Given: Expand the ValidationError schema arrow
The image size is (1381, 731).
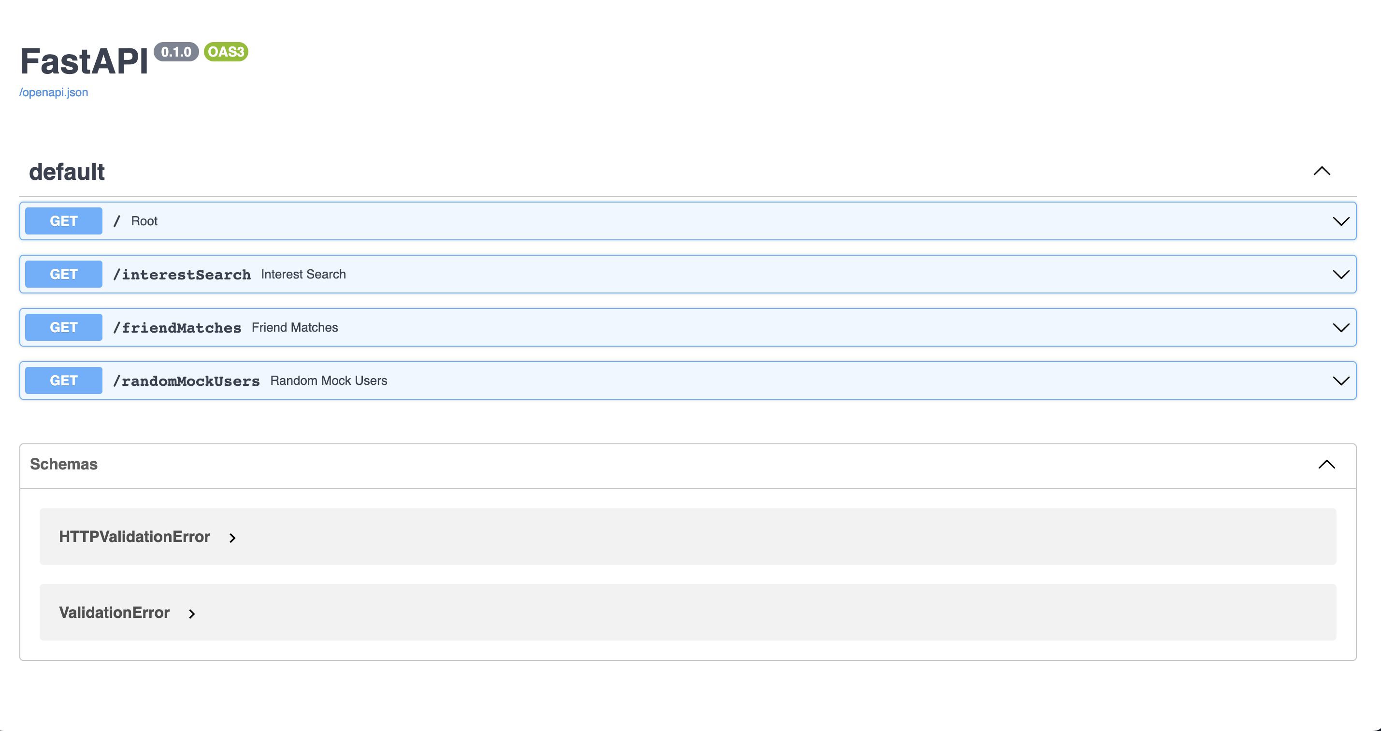Looking at the screenshot, I should (191, 614).
